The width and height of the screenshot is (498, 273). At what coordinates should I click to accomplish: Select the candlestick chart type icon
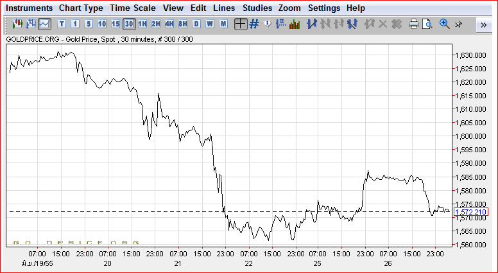(17, 24)
